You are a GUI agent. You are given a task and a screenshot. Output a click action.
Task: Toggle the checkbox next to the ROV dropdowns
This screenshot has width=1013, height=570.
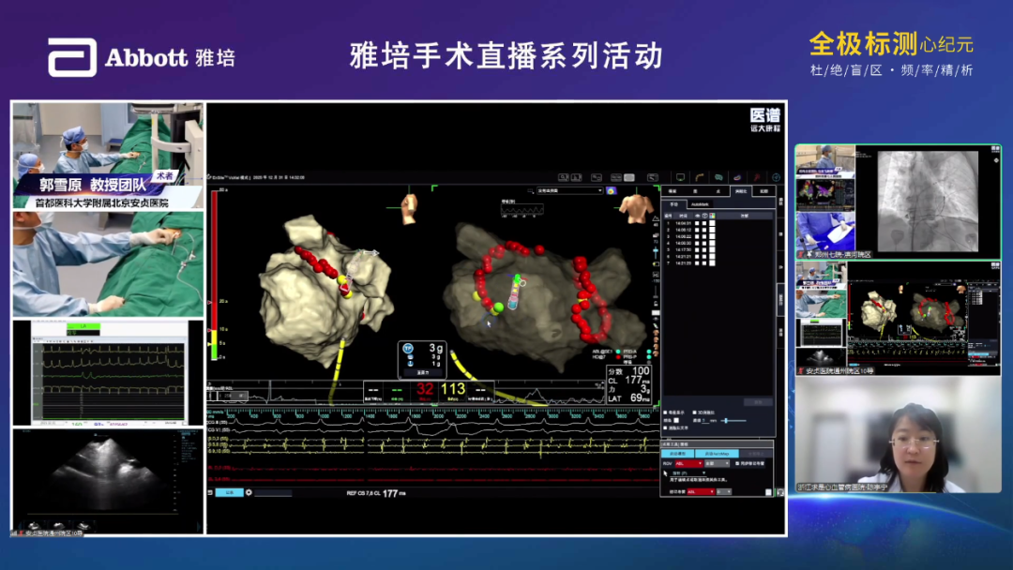click(x=735, y=463)
